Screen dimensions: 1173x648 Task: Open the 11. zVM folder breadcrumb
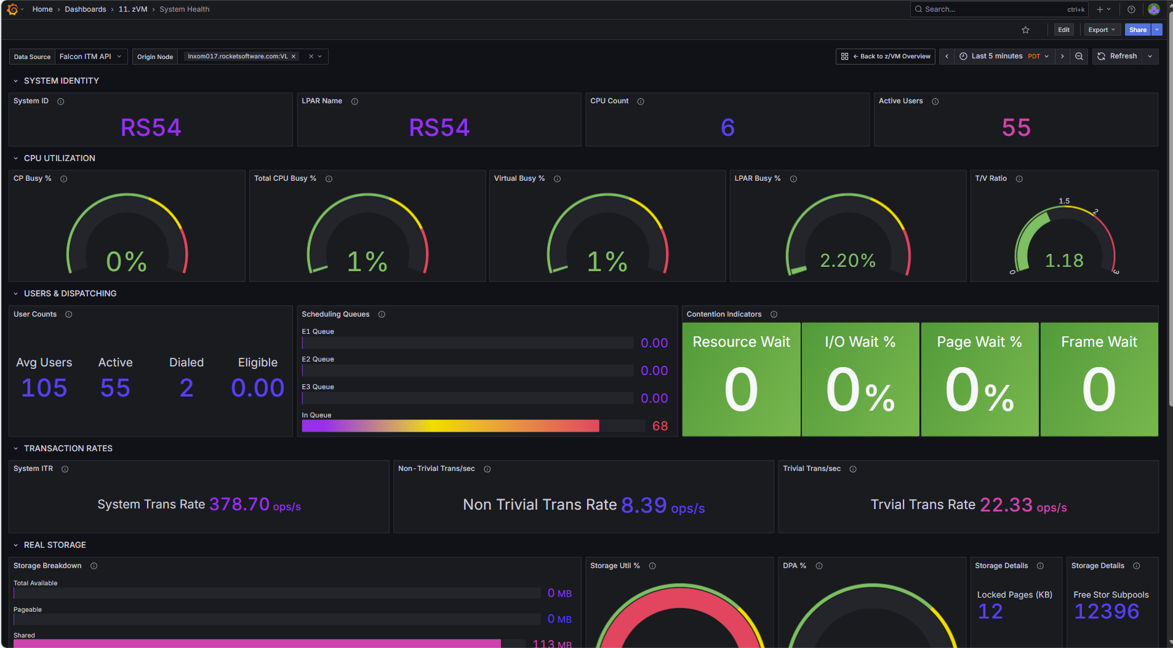click(x=133, y=9)
